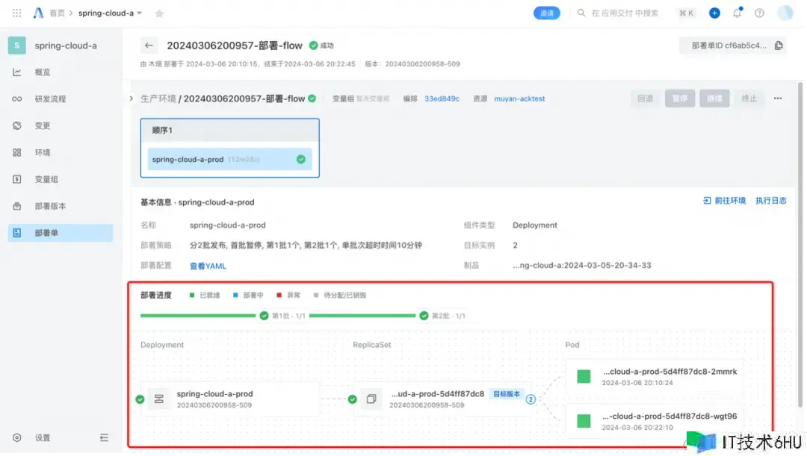Click the 第1批 progress bar marker
The image size is (807, 456).
[264, 316]
